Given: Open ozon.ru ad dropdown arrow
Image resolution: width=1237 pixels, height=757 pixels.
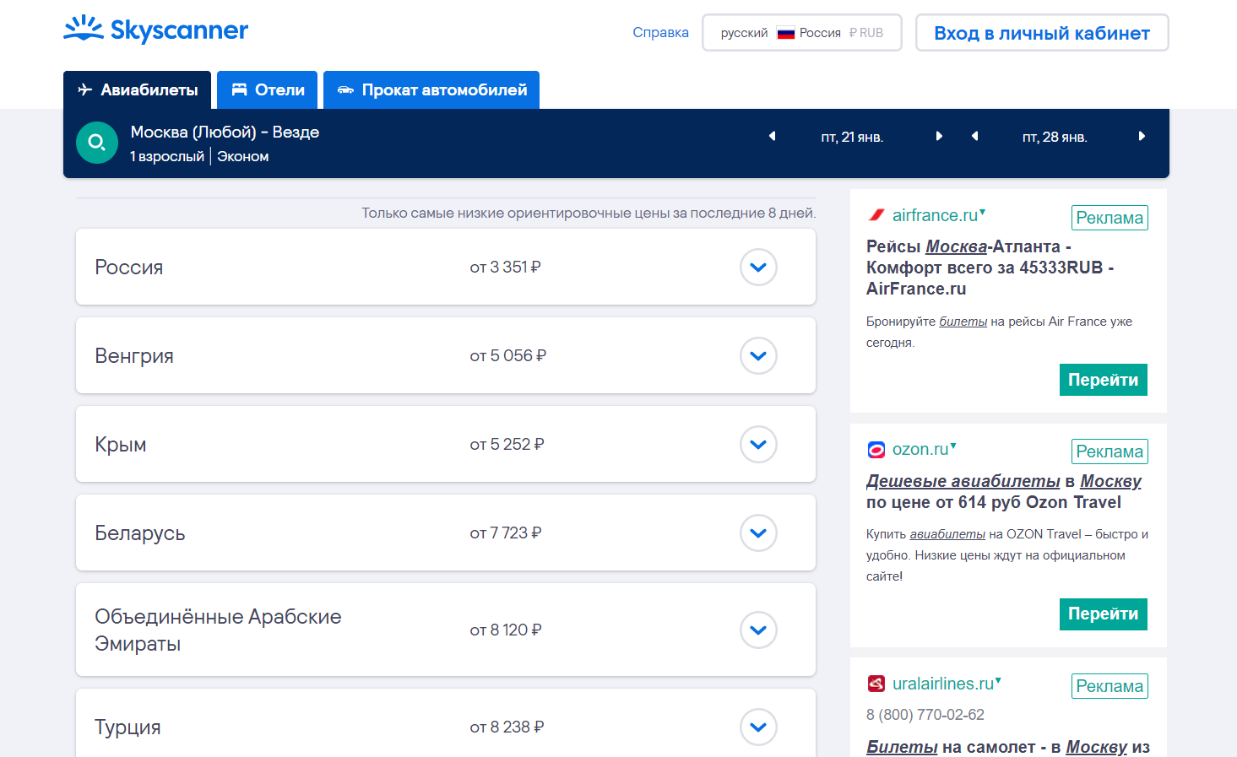Looking at the screenshot, I should (x=953, y=446).
